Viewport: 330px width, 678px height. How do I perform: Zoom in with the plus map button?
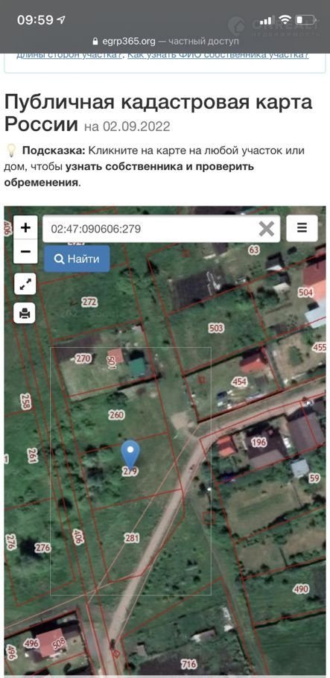(25, 227)
